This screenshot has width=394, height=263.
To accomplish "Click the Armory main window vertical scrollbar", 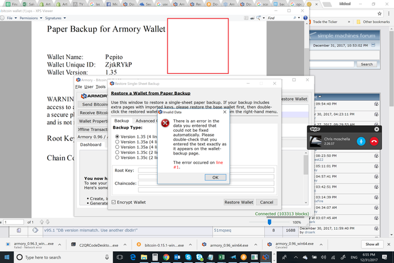I will coord(306,164).
